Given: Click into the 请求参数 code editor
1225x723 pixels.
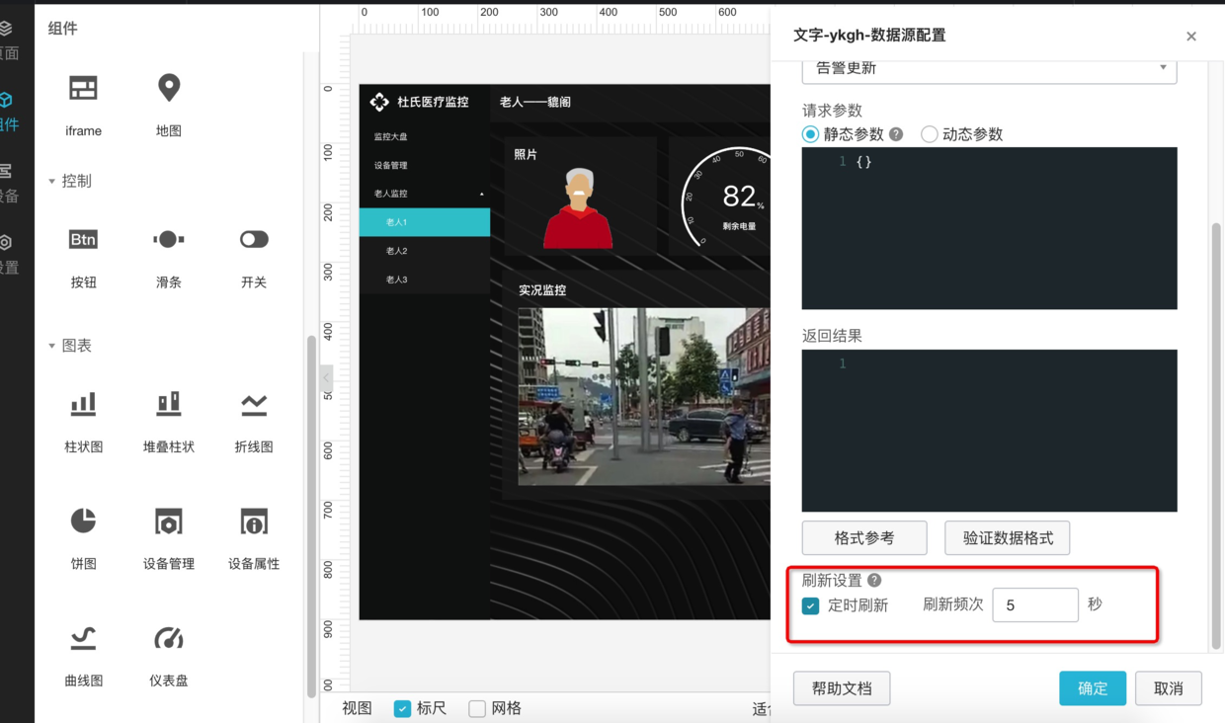Looking at the screenshot, I should click(x=989, y=228).
